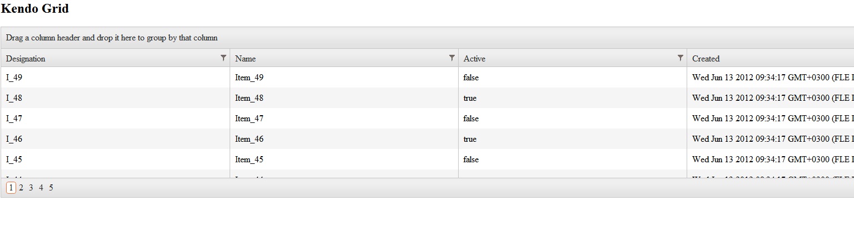Open the Active column filter icon
Image resolution: width=854 pixels, height=237 pixels.
tap(680, 58)
